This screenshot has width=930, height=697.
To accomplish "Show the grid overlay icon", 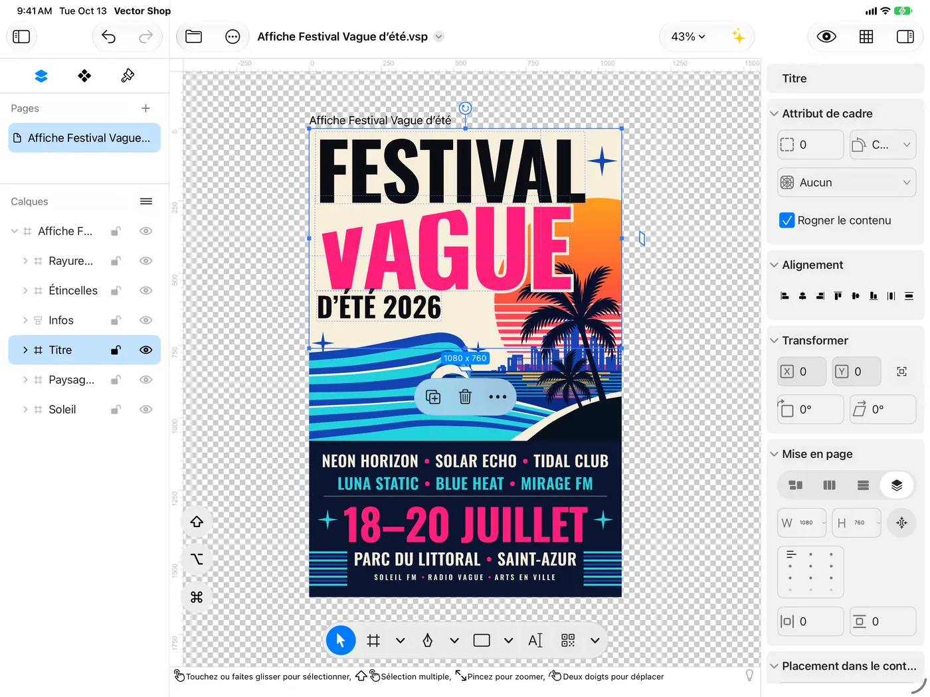I will (x=866, y=37).
